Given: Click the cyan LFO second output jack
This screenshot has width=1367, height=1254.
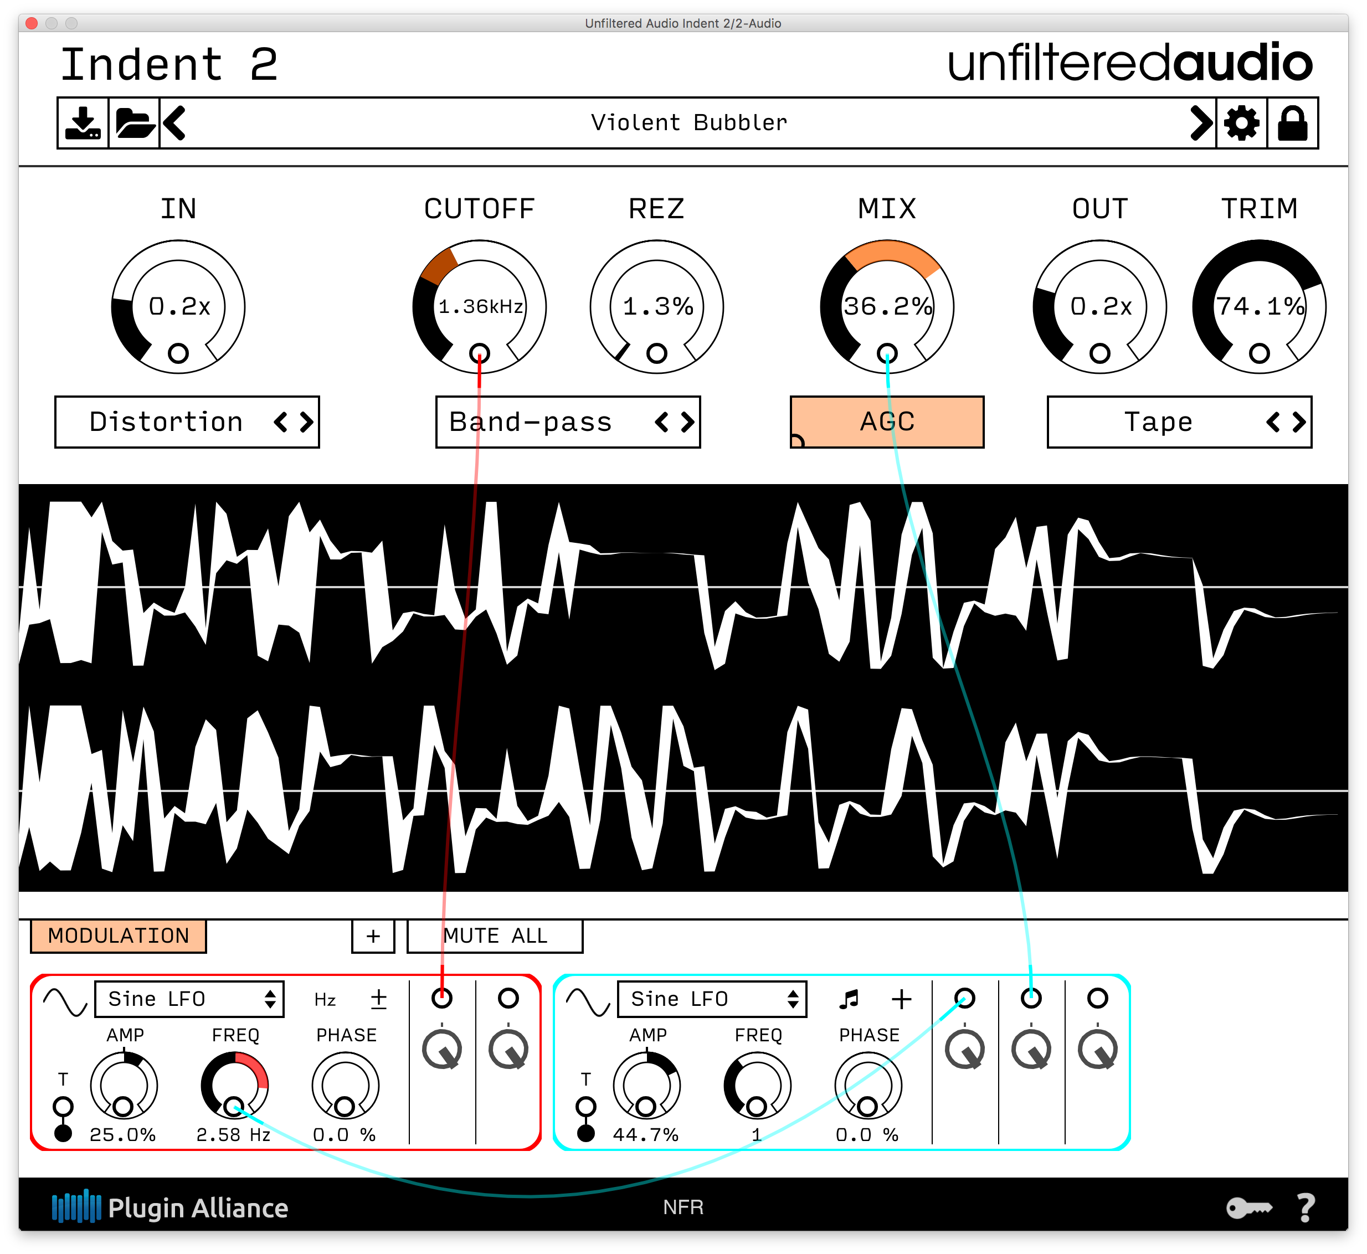Looking at the screenshot, I should (x=1031, y=998).
